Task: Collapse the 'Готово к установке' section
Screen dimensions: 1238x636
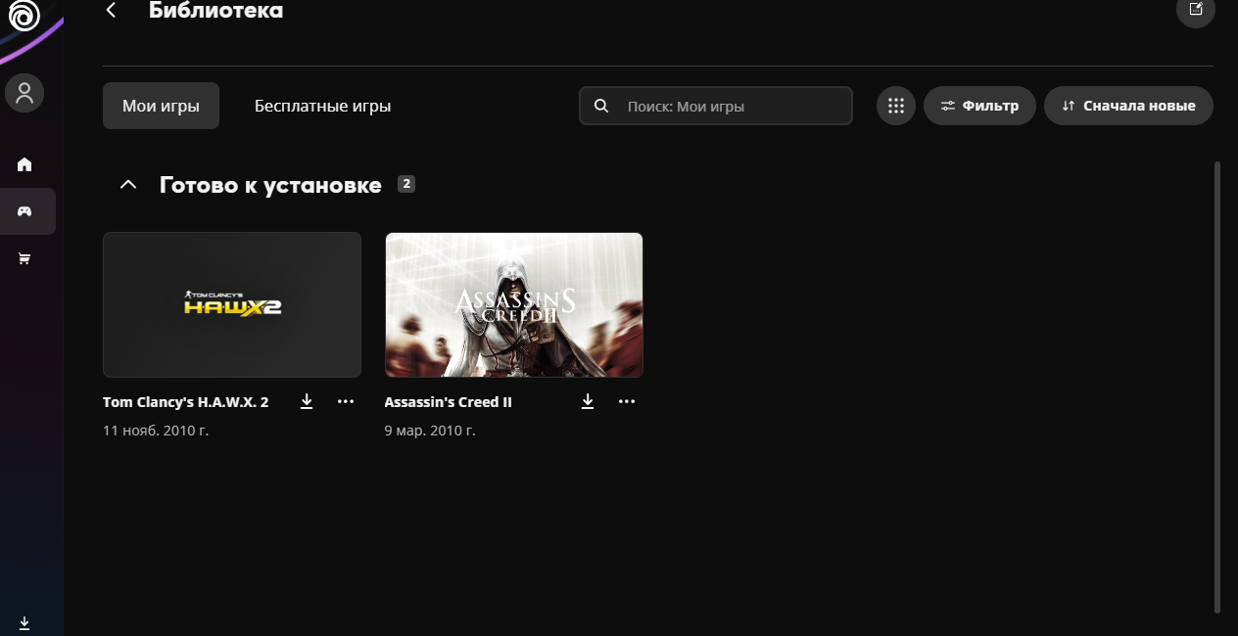Action: pos(128,185)
